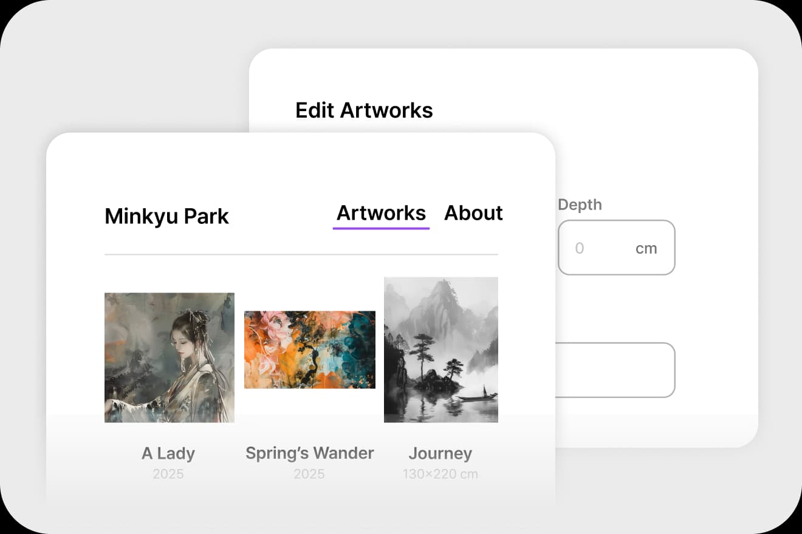
Task: Click the Edit Artworks heading
Action: coord(364,110)
